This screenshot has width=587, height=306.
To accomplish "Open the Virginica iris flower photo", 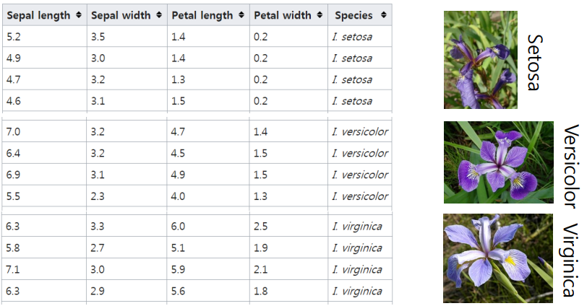I will click(x=498, y=258).
